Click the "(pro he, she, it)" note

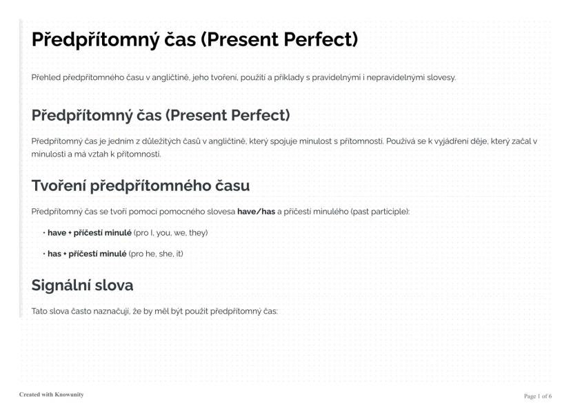(156, 254)
